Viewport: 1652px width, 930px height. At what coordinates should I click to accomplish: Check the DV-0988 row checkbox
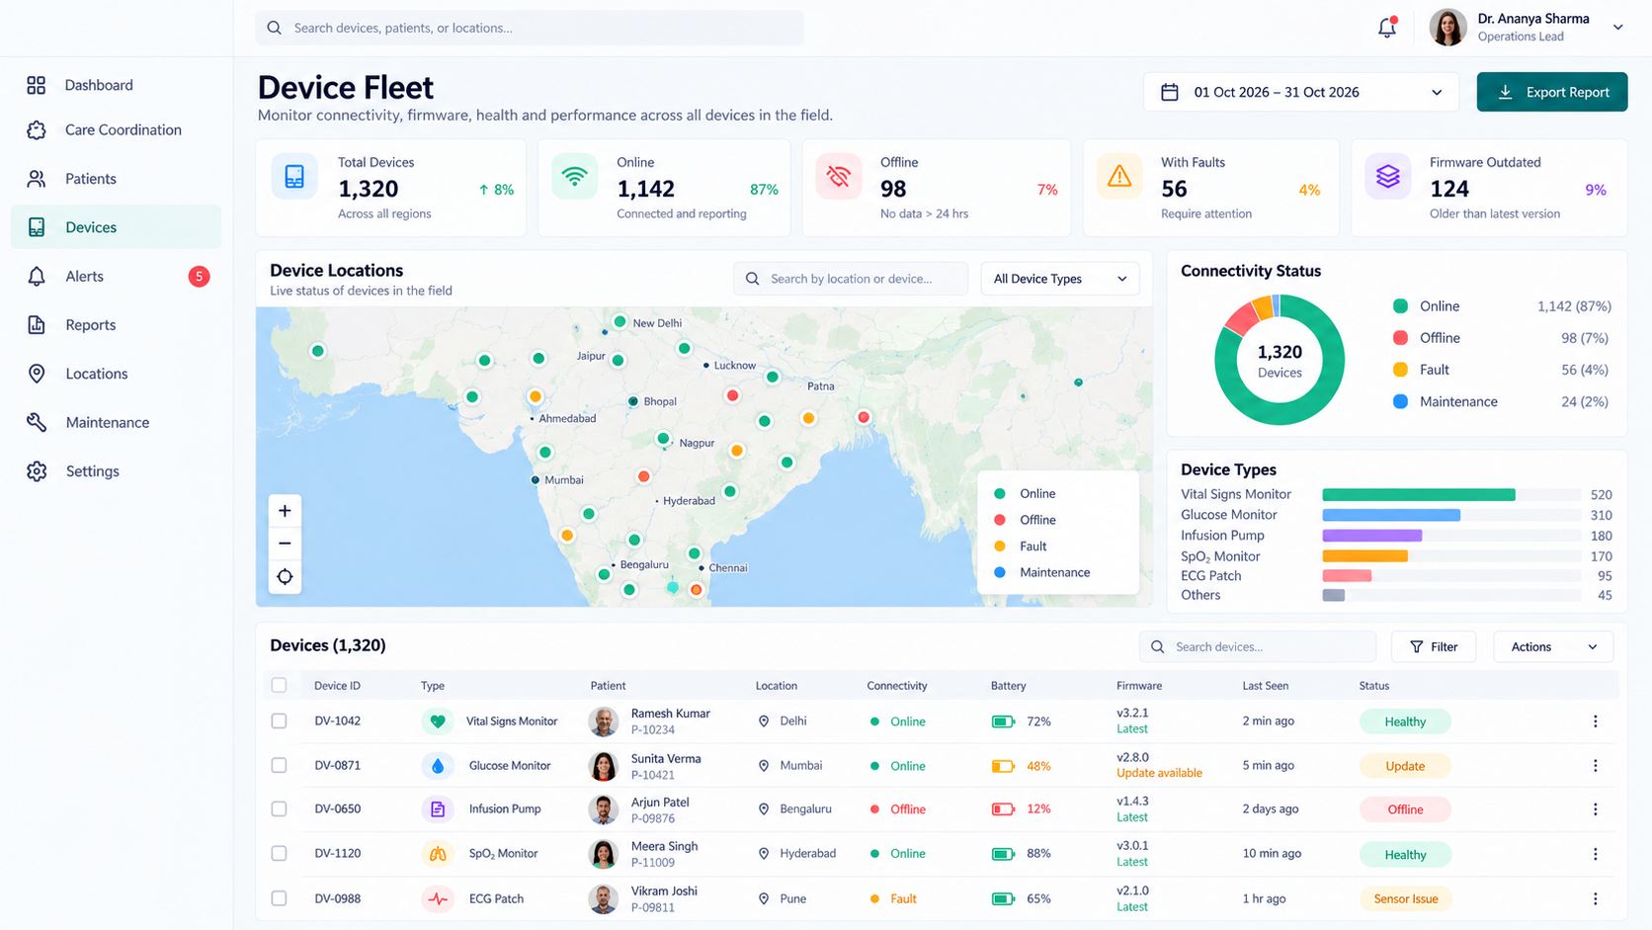[279, 898]
